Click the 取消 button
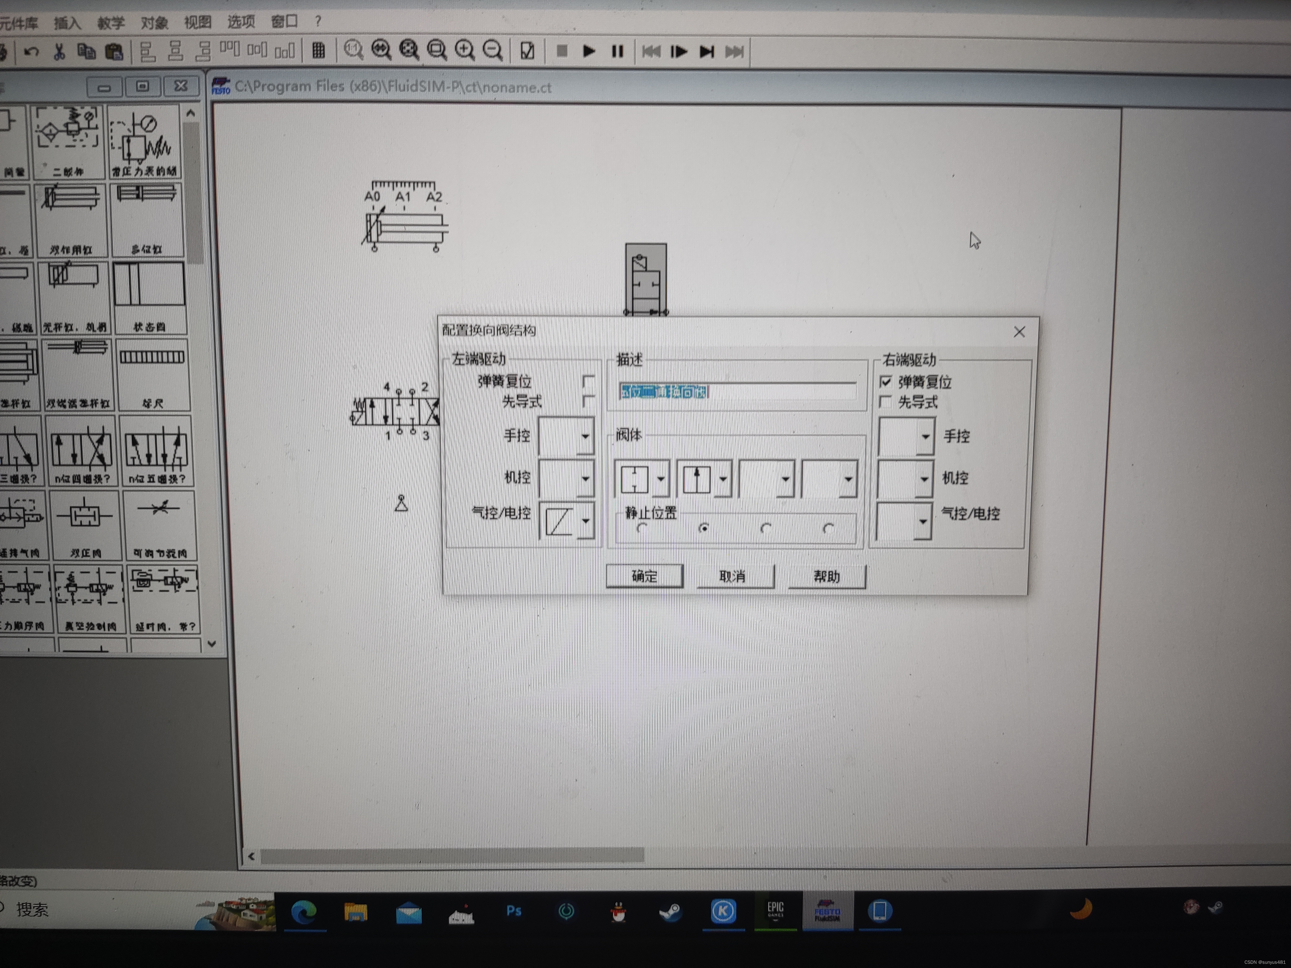Viewport: 1291px width, 968px height. click(x=732, y=577)
